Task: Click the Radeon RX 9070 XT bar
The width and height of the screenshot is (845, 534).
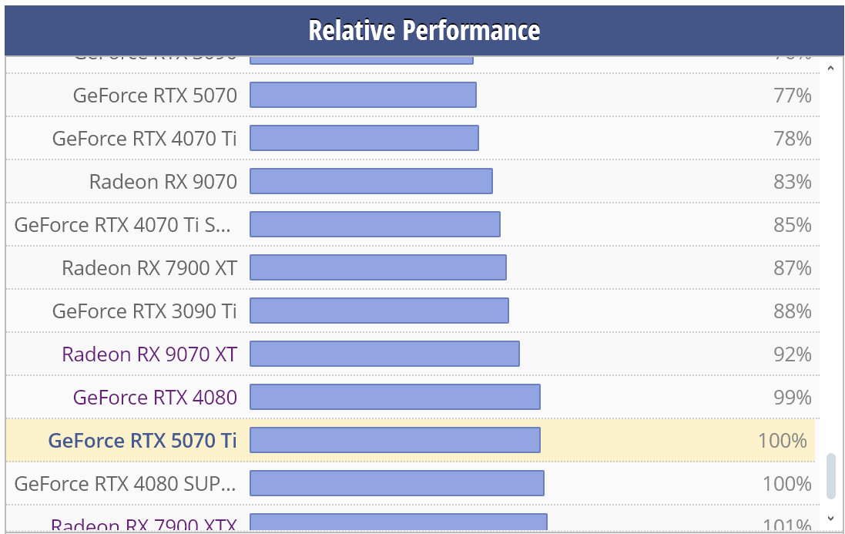Action: (384, 354)
